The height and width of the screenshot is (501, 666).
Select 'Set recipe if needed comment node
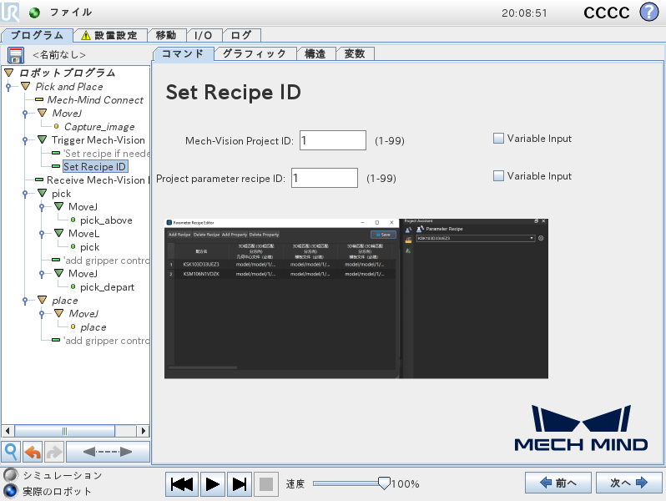[106, 153]
